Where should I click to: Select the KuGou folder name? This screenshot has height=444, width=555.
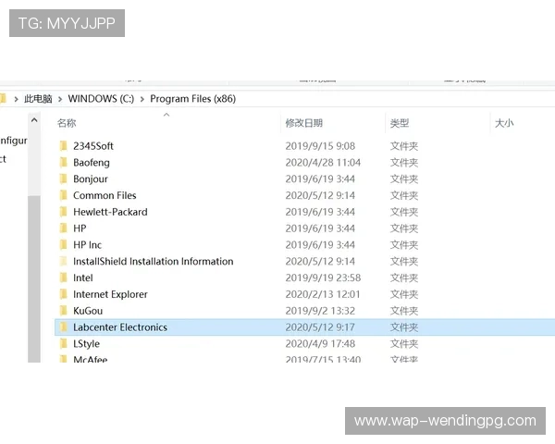point(88,311)
